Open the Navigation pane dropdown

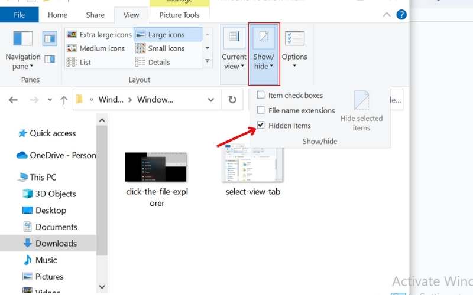point(23,61)
